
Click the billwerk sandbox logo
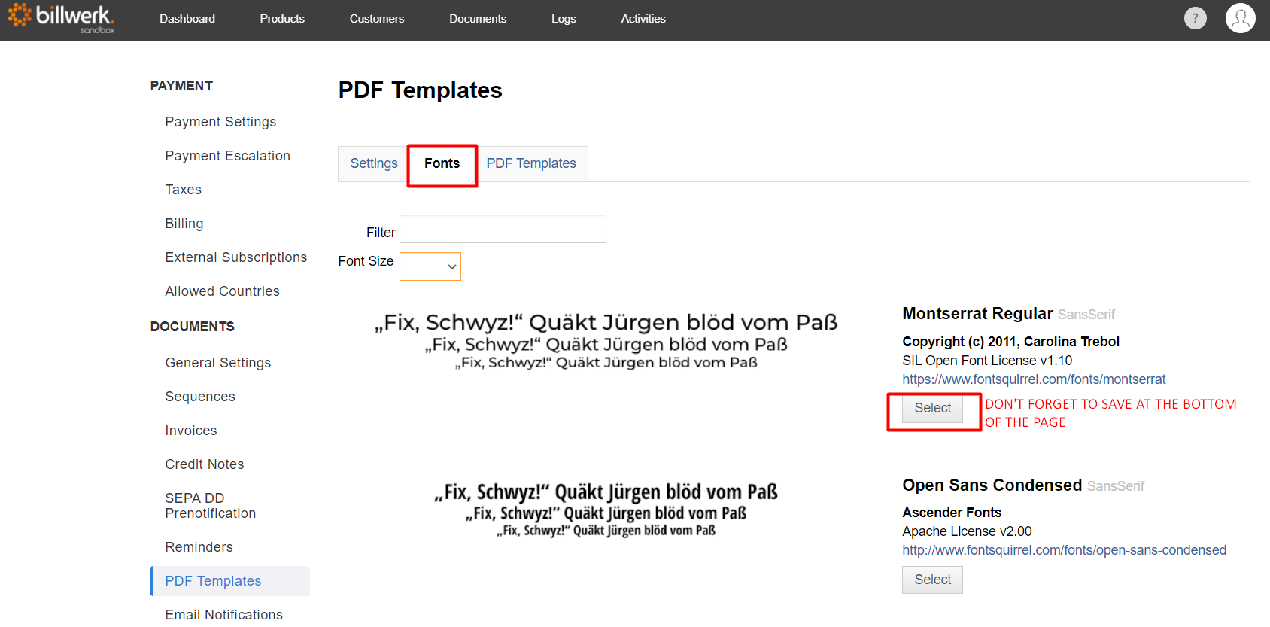click(62, 18)
